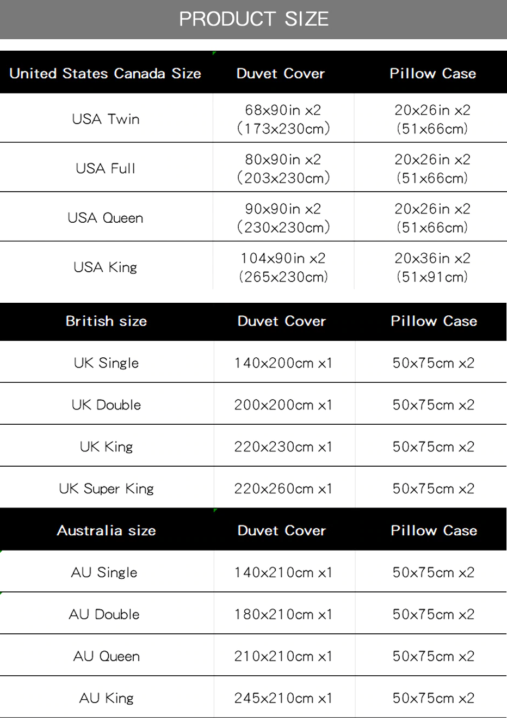Image resolution: width=507 pixels, height=721 pixels.
Task: Click the Australia size header
Action: (x=106, y=531)
